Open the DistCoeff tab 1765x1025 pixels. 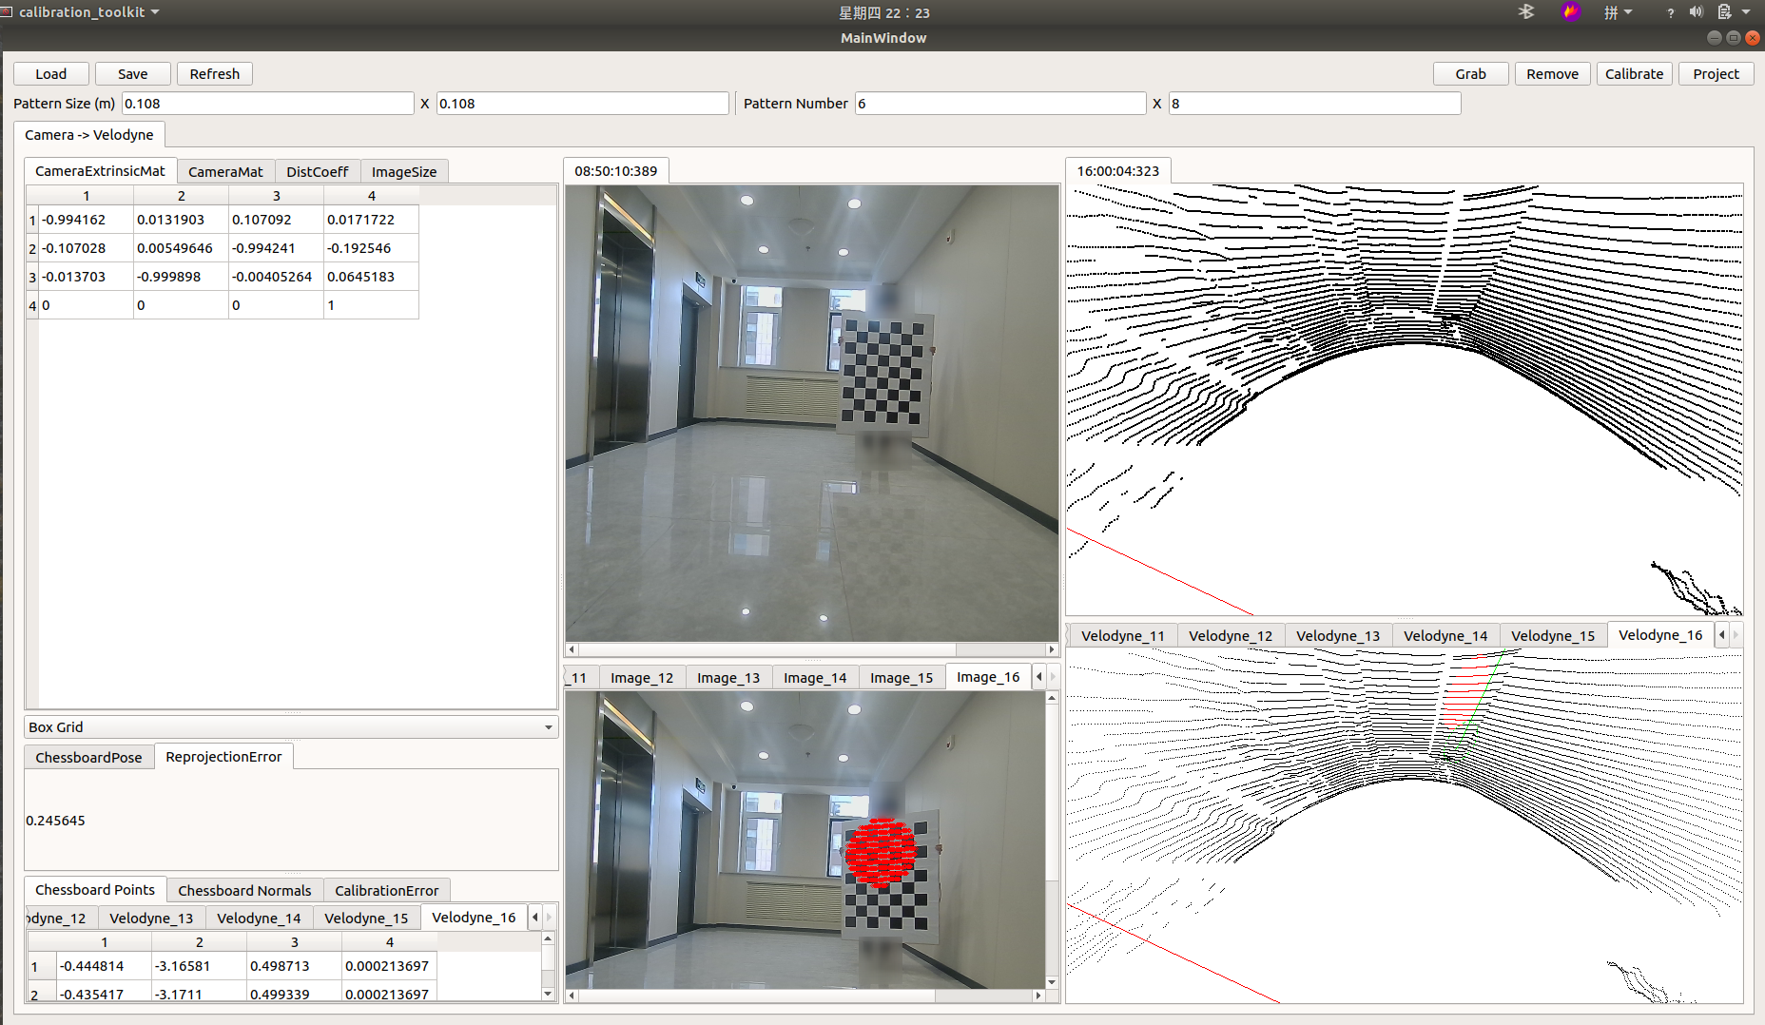coord(318,172)
